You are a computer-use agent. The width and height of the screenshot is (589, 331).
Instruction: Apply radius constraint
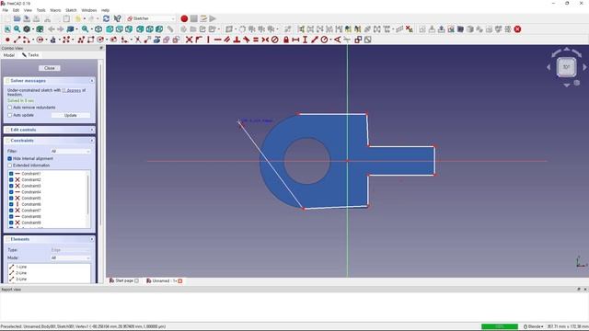point(324,40)
